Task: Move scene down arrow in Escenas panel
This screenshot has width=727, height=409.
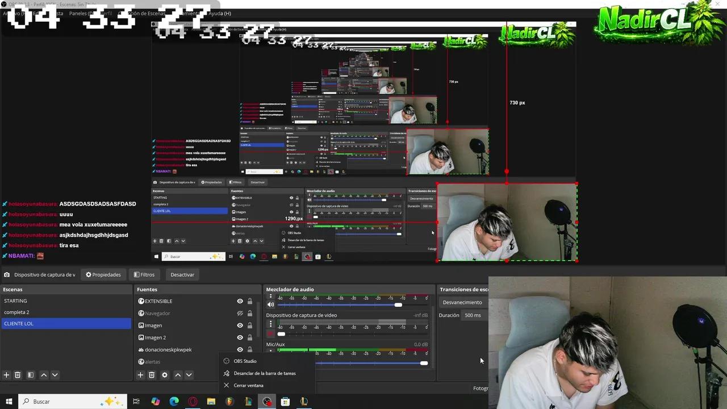Action: pos(55,375)
